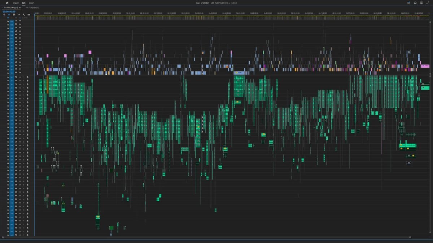Lock the topmost video track
This screenshot has height=243, width=433.
coord(8,21)
